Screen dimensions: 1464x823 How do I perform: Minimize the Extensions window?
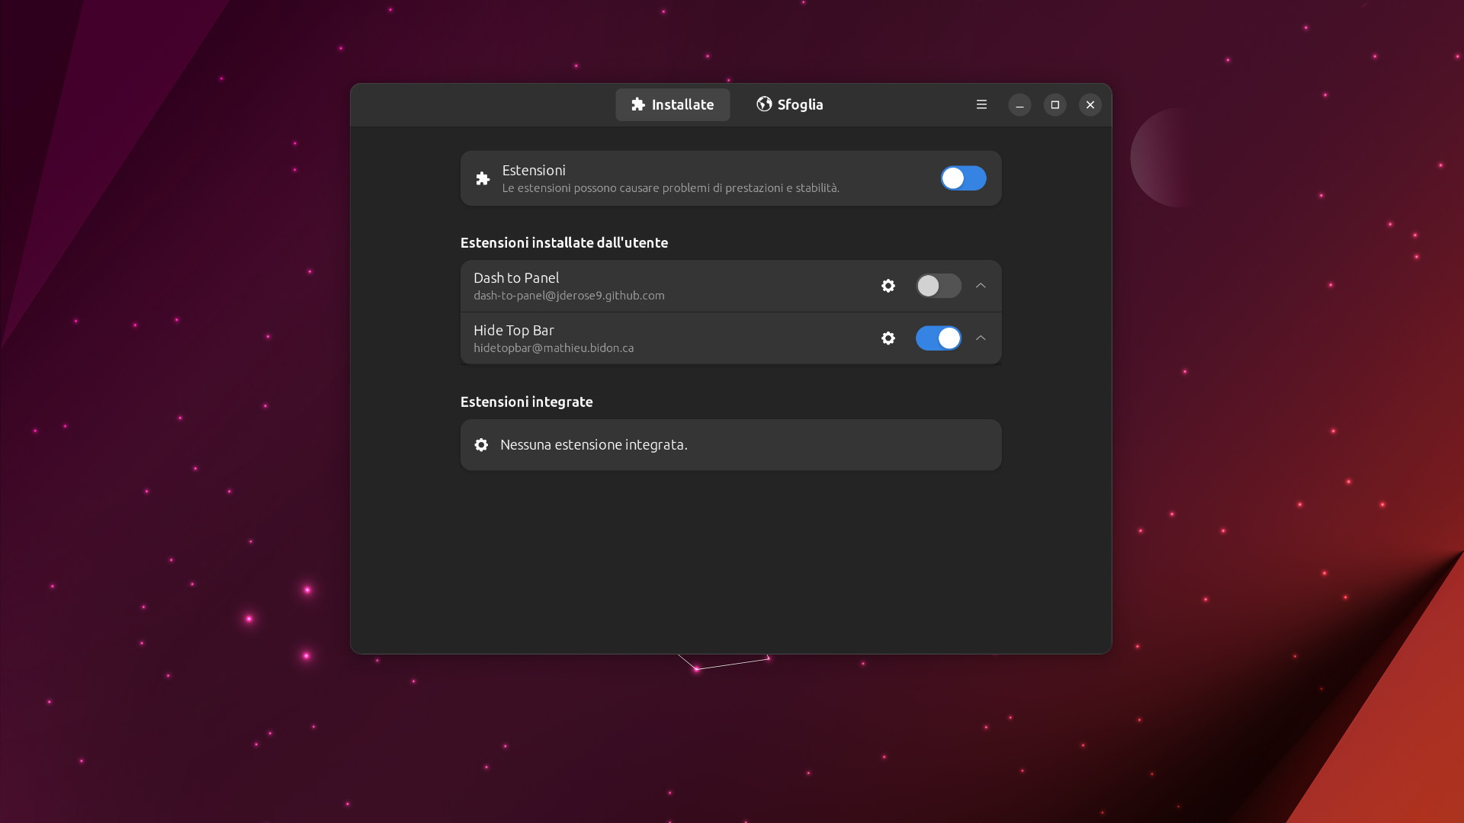click(x=1019, y=104)
